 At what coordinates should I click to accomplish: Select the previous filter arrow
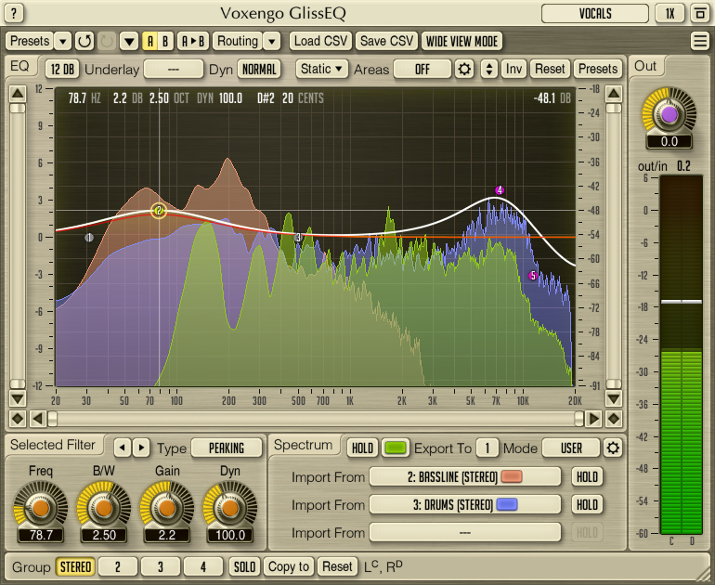[123, 448]
